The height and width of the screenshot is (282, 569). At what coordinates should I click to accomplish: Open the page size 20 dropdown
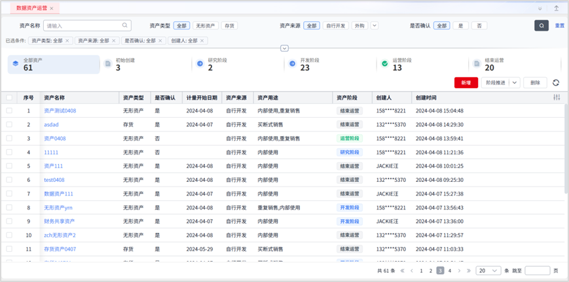click(x=488, y=271)
